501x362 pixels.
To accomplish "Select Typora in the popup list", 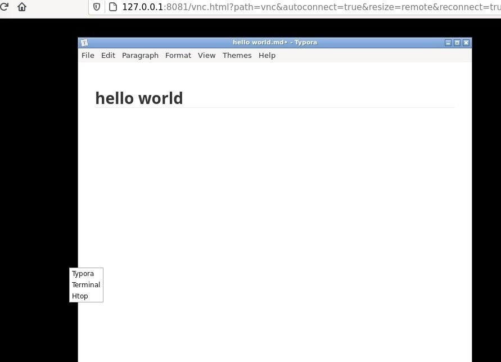I will click(x=86, y=274).
